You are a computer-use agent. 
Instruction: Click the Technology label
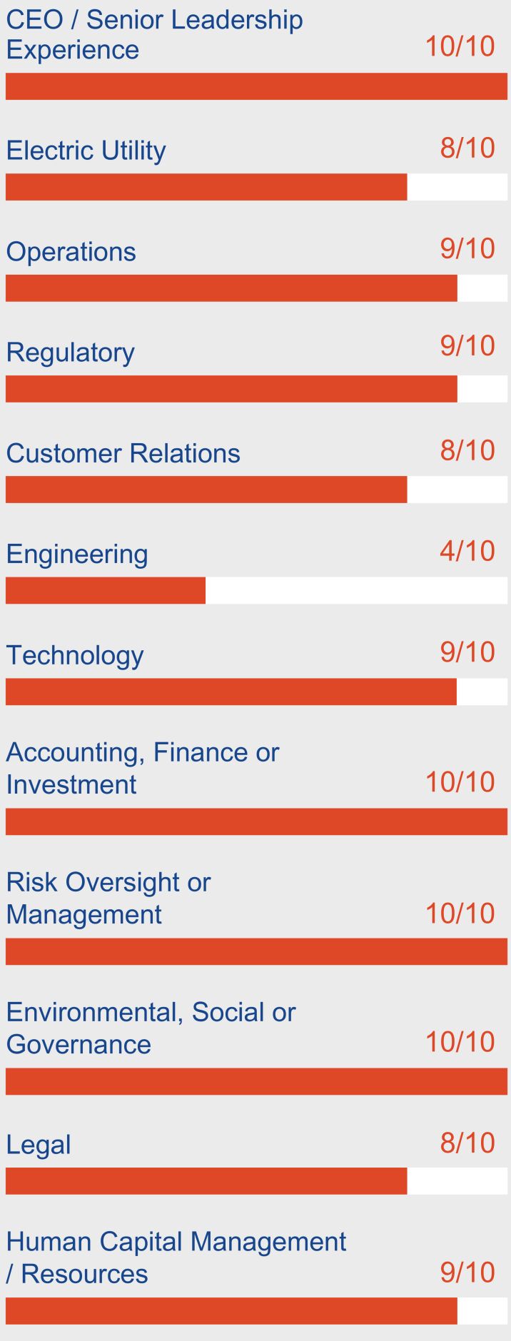pos(75,655)
